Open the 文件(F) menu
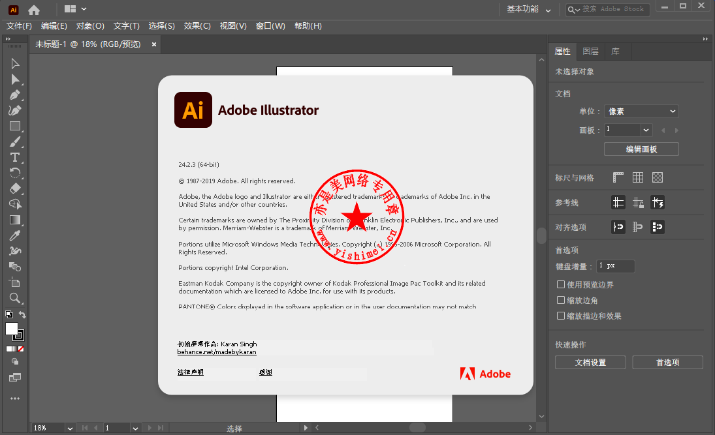Image resolution: width=715 pixels, height=435 pixels. click(x=19, y=26)
